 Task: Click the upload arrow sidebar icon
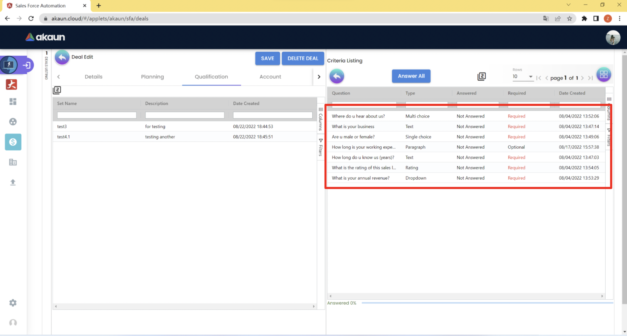coord(13,182)
